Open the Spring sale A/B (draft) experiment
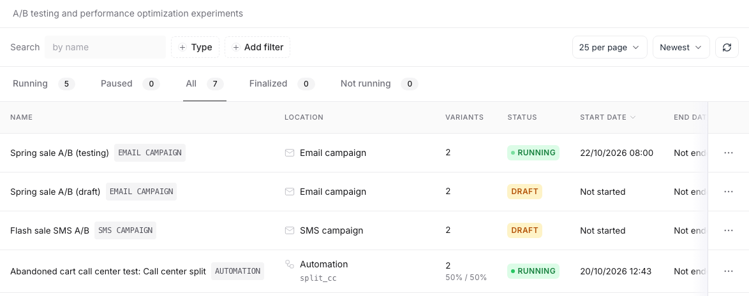The height and width of the screenshot is (296, 749). 56,192
